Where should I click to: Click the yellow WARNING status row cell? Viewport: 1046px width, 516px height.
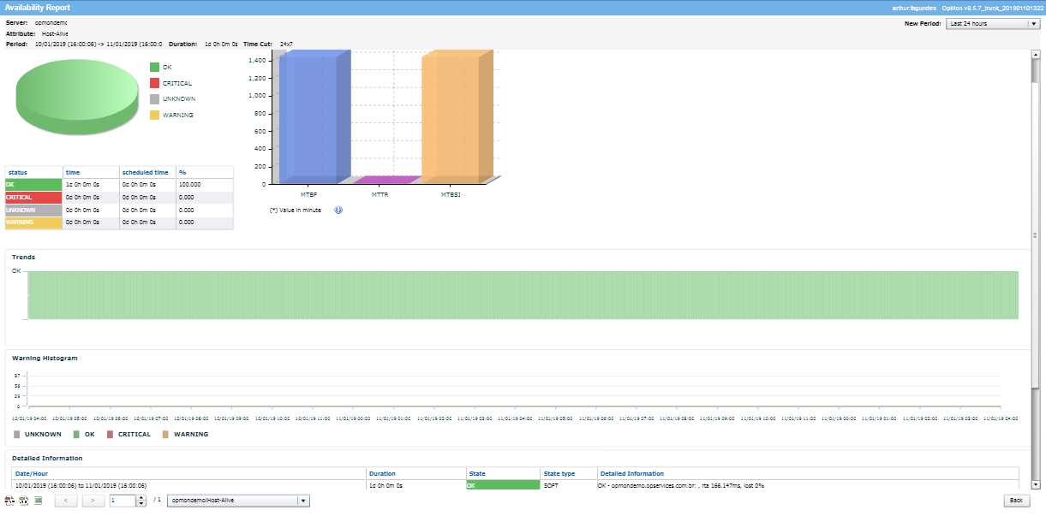(34, 222)
